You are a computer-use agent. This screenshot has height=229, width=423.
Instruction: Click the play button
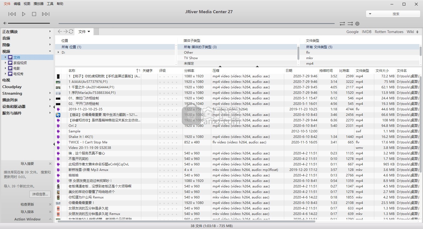pyautogui.click(x=24, y=14)
